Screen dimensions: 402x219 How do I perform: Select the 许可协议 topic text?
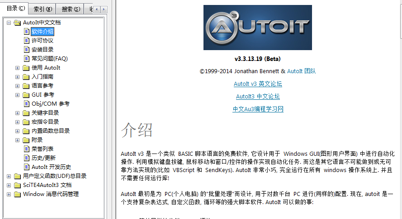pos(43,41)
